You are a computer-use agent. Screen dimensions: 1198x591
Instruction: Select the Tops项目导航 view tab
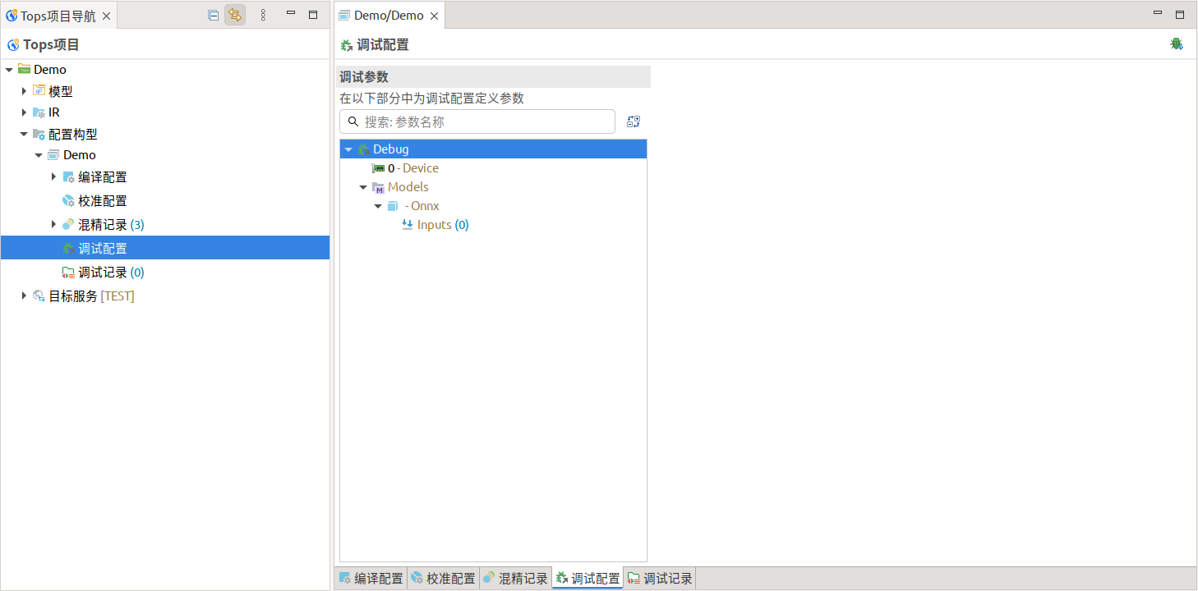point(58,15)
